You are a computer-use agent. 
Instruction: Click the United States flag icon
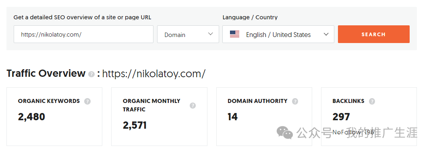pyautogui.click(x=234, y=34)
